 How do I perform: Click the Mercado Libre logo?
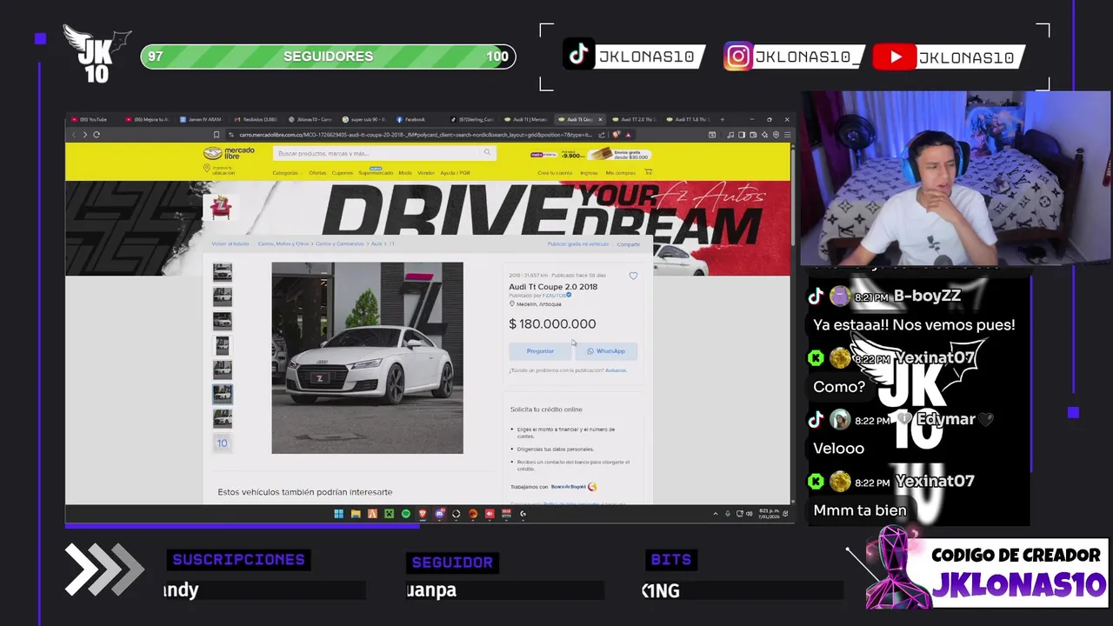(x=229, y=153)
